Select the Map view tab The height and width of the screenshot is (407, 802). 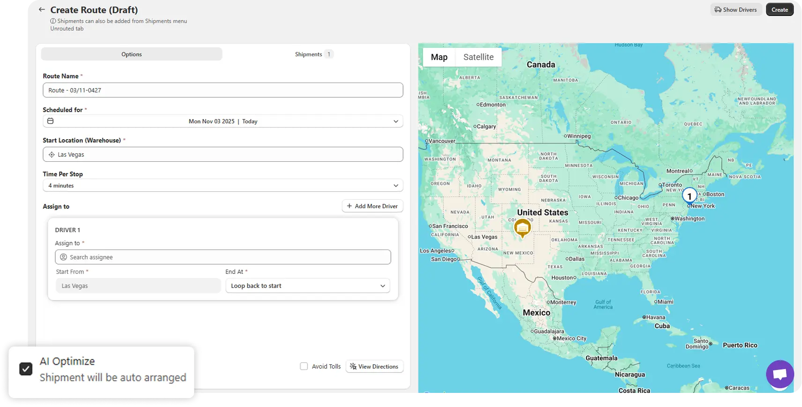coord(439,57)
